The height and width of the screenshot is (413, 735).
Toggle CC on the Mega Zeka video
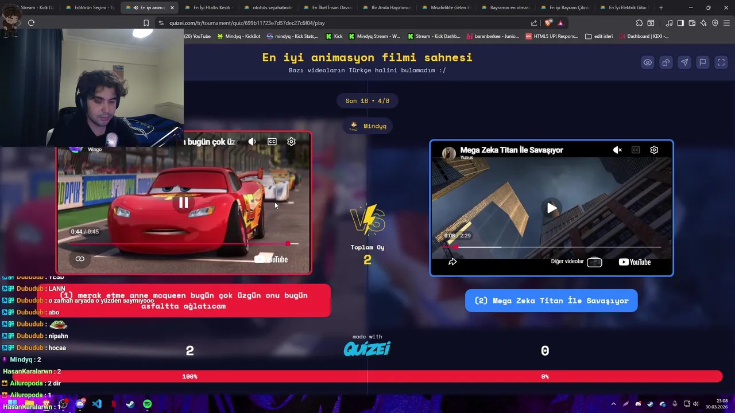[x=636, y=150]
